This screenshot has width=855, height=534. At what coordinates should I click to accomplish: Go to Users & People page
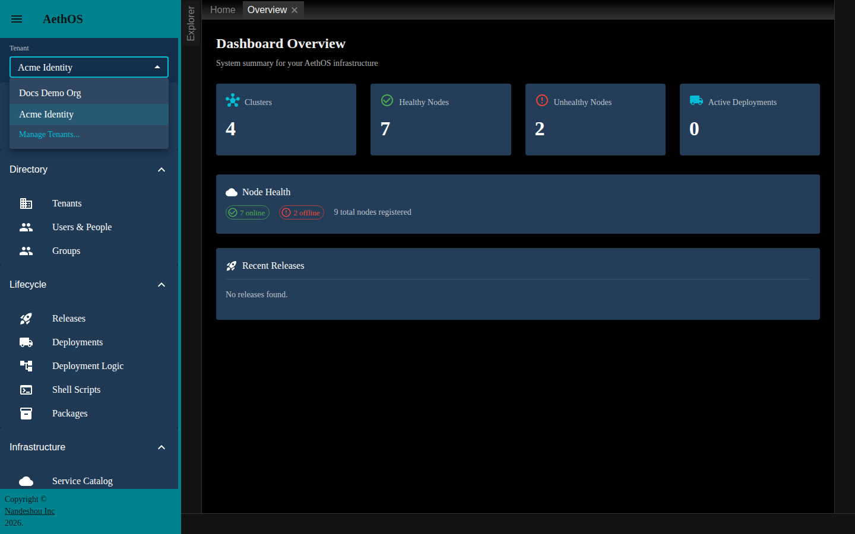coord(89,227)
